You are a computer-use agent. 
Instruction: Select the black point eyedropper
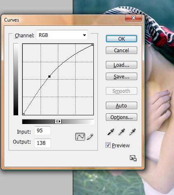pyautogui.click(x=111, y=132)
